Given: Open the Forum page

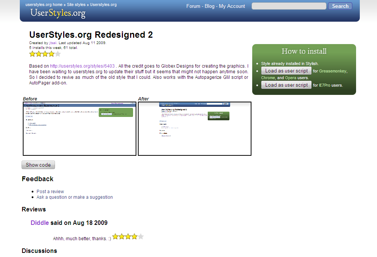Looking at the screenshot, I should (x=193, y=6).
